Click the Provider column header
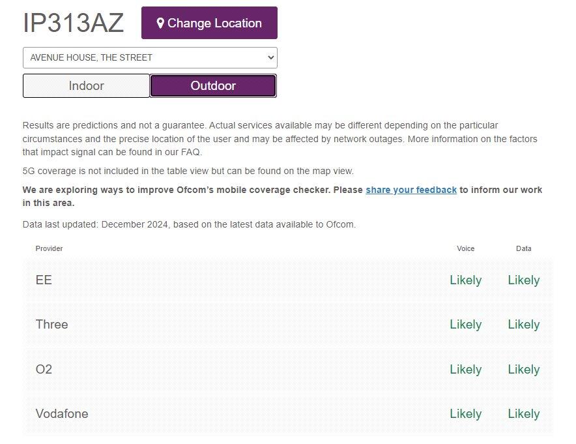Image resolution: width=576 pixels, height=444 pixels. tap(49, 248)
